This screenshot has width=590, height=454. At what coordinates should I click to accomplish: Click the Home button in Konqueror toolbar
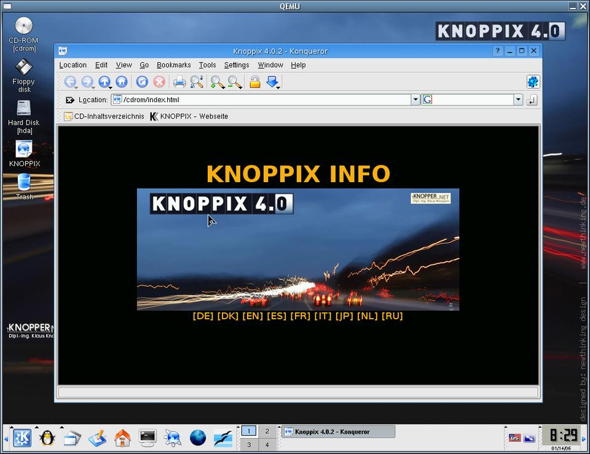click(122, 81)
